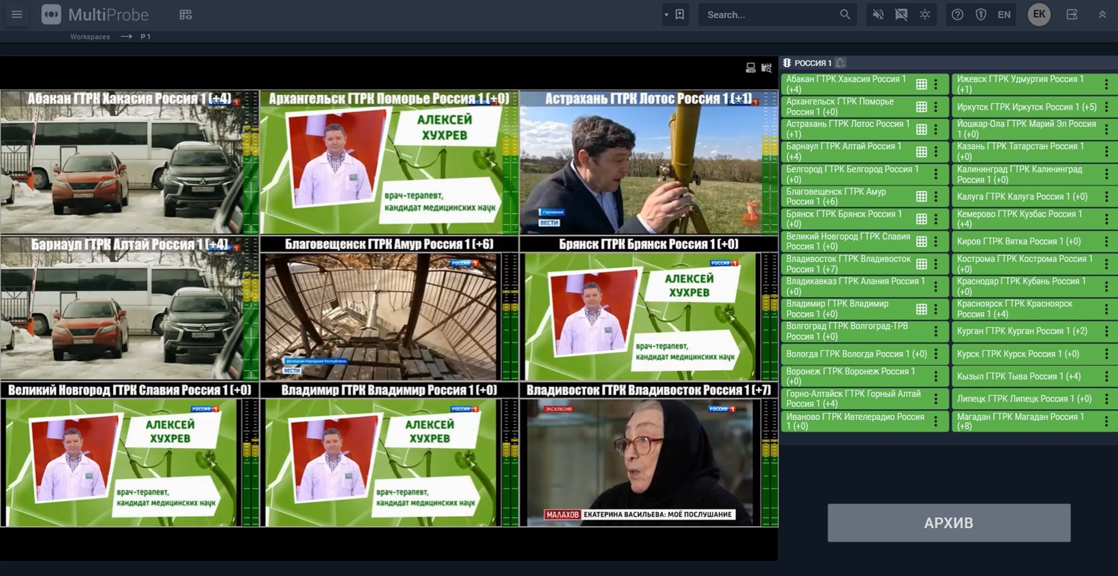1118x576 pixels.
Task: Toggle the disabled messages icon
Action: (x=901, y=15)
